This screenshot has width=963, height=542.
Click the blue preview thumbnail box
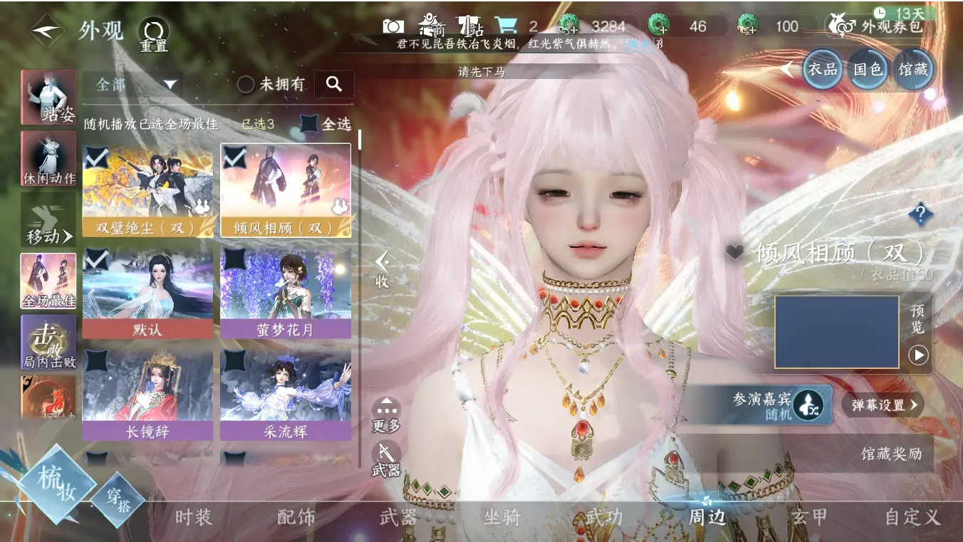coord(836,332)
